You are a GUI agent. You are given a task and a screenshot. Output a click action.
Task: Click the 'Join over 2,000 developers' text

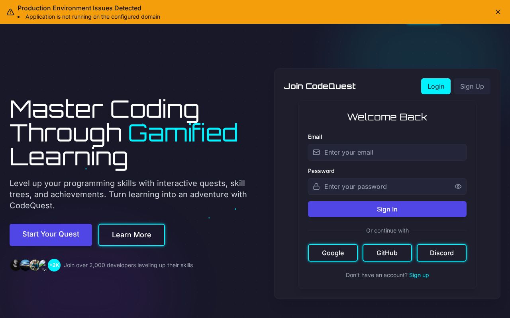pos(128,265)
